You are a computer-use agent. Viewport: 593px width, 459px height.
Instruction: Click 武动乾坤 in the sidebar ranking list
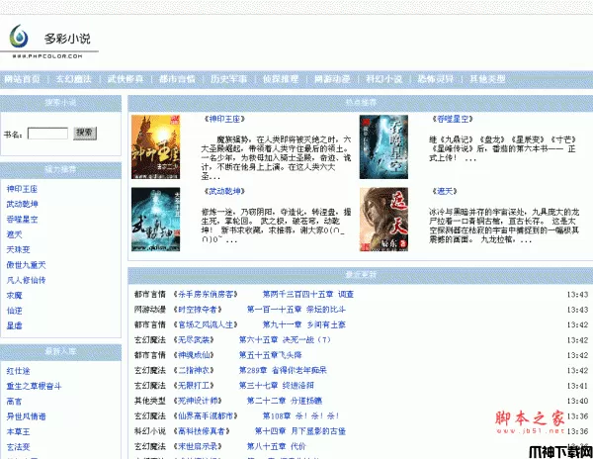22,203
